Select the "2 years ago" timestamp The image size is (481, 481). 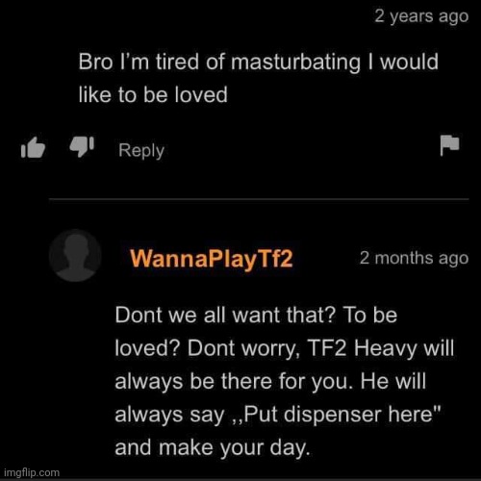coord(421,16)
